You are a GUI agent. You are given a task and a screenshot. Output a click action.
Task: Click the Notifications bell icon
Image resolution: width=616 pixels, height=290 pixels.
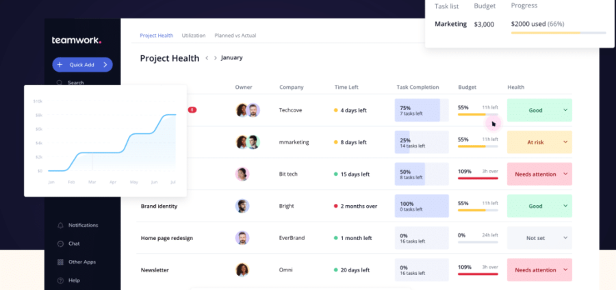point(60,225)
